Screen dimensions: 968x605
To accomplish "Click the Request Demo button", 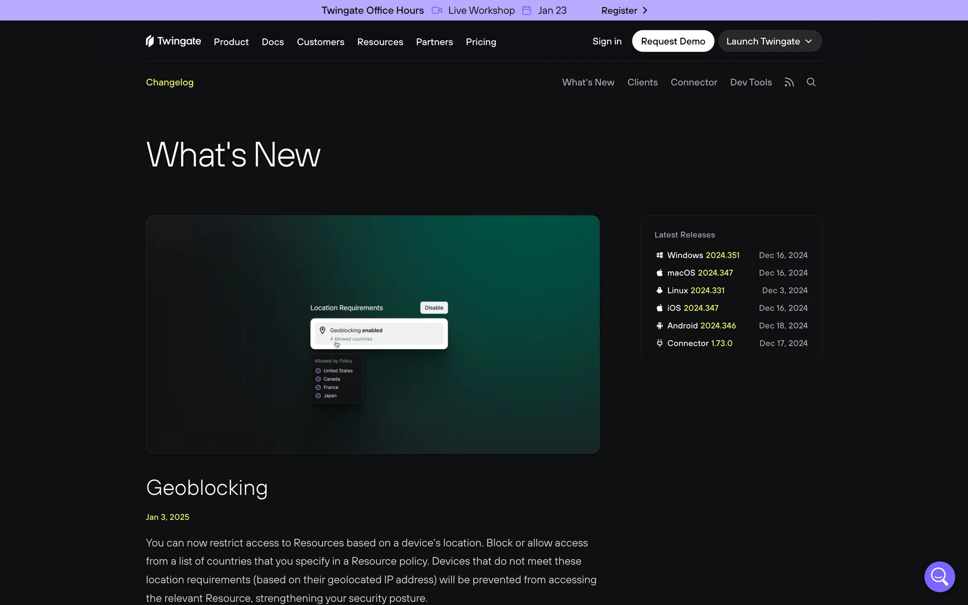I will tap(673, 41).
